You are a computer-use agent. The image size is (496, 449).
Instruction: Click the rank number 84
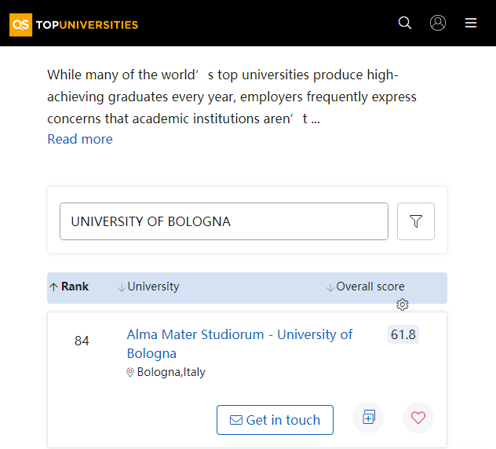(82, 341)
